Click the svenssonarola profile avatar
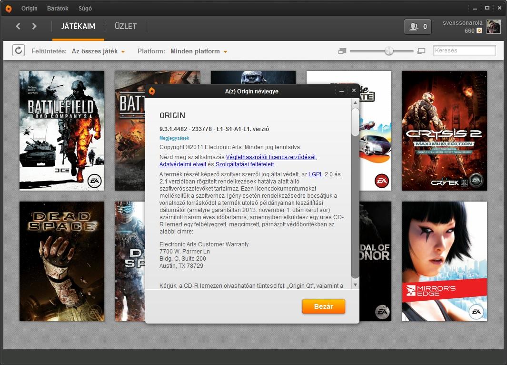Viewport: 507px width, 365px height. click(x=493, y=27)
